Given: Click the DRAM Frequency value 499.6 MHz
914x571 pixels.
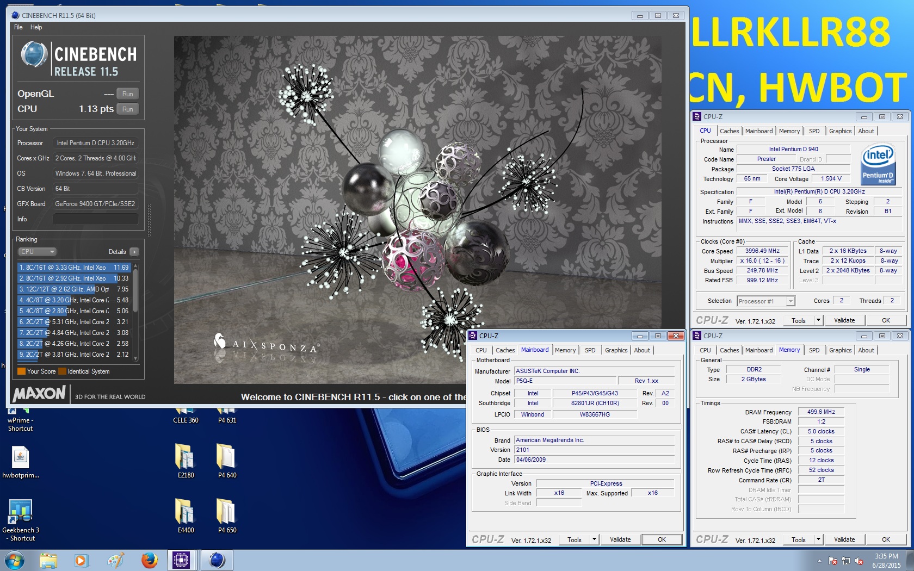Looking at the screenshot, I should pyautogui.click(x=821, y=412).
